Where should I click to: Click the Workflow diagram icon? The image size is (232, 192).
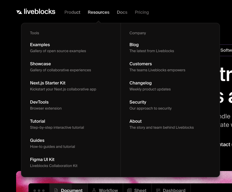pyautogui.click(x=94, y=190)
